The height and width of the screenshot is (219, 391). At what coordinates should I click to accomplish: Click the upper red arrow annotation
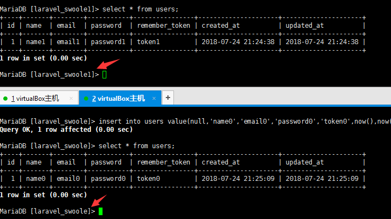109,64
